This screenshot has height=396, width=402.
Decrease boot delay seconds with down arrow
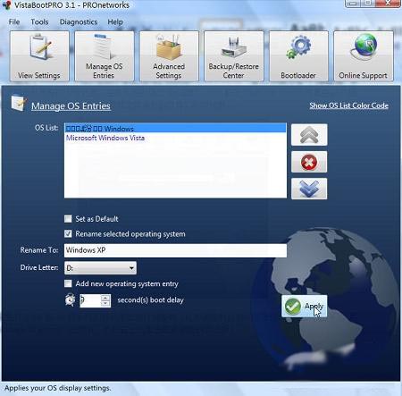coord(105,303)
